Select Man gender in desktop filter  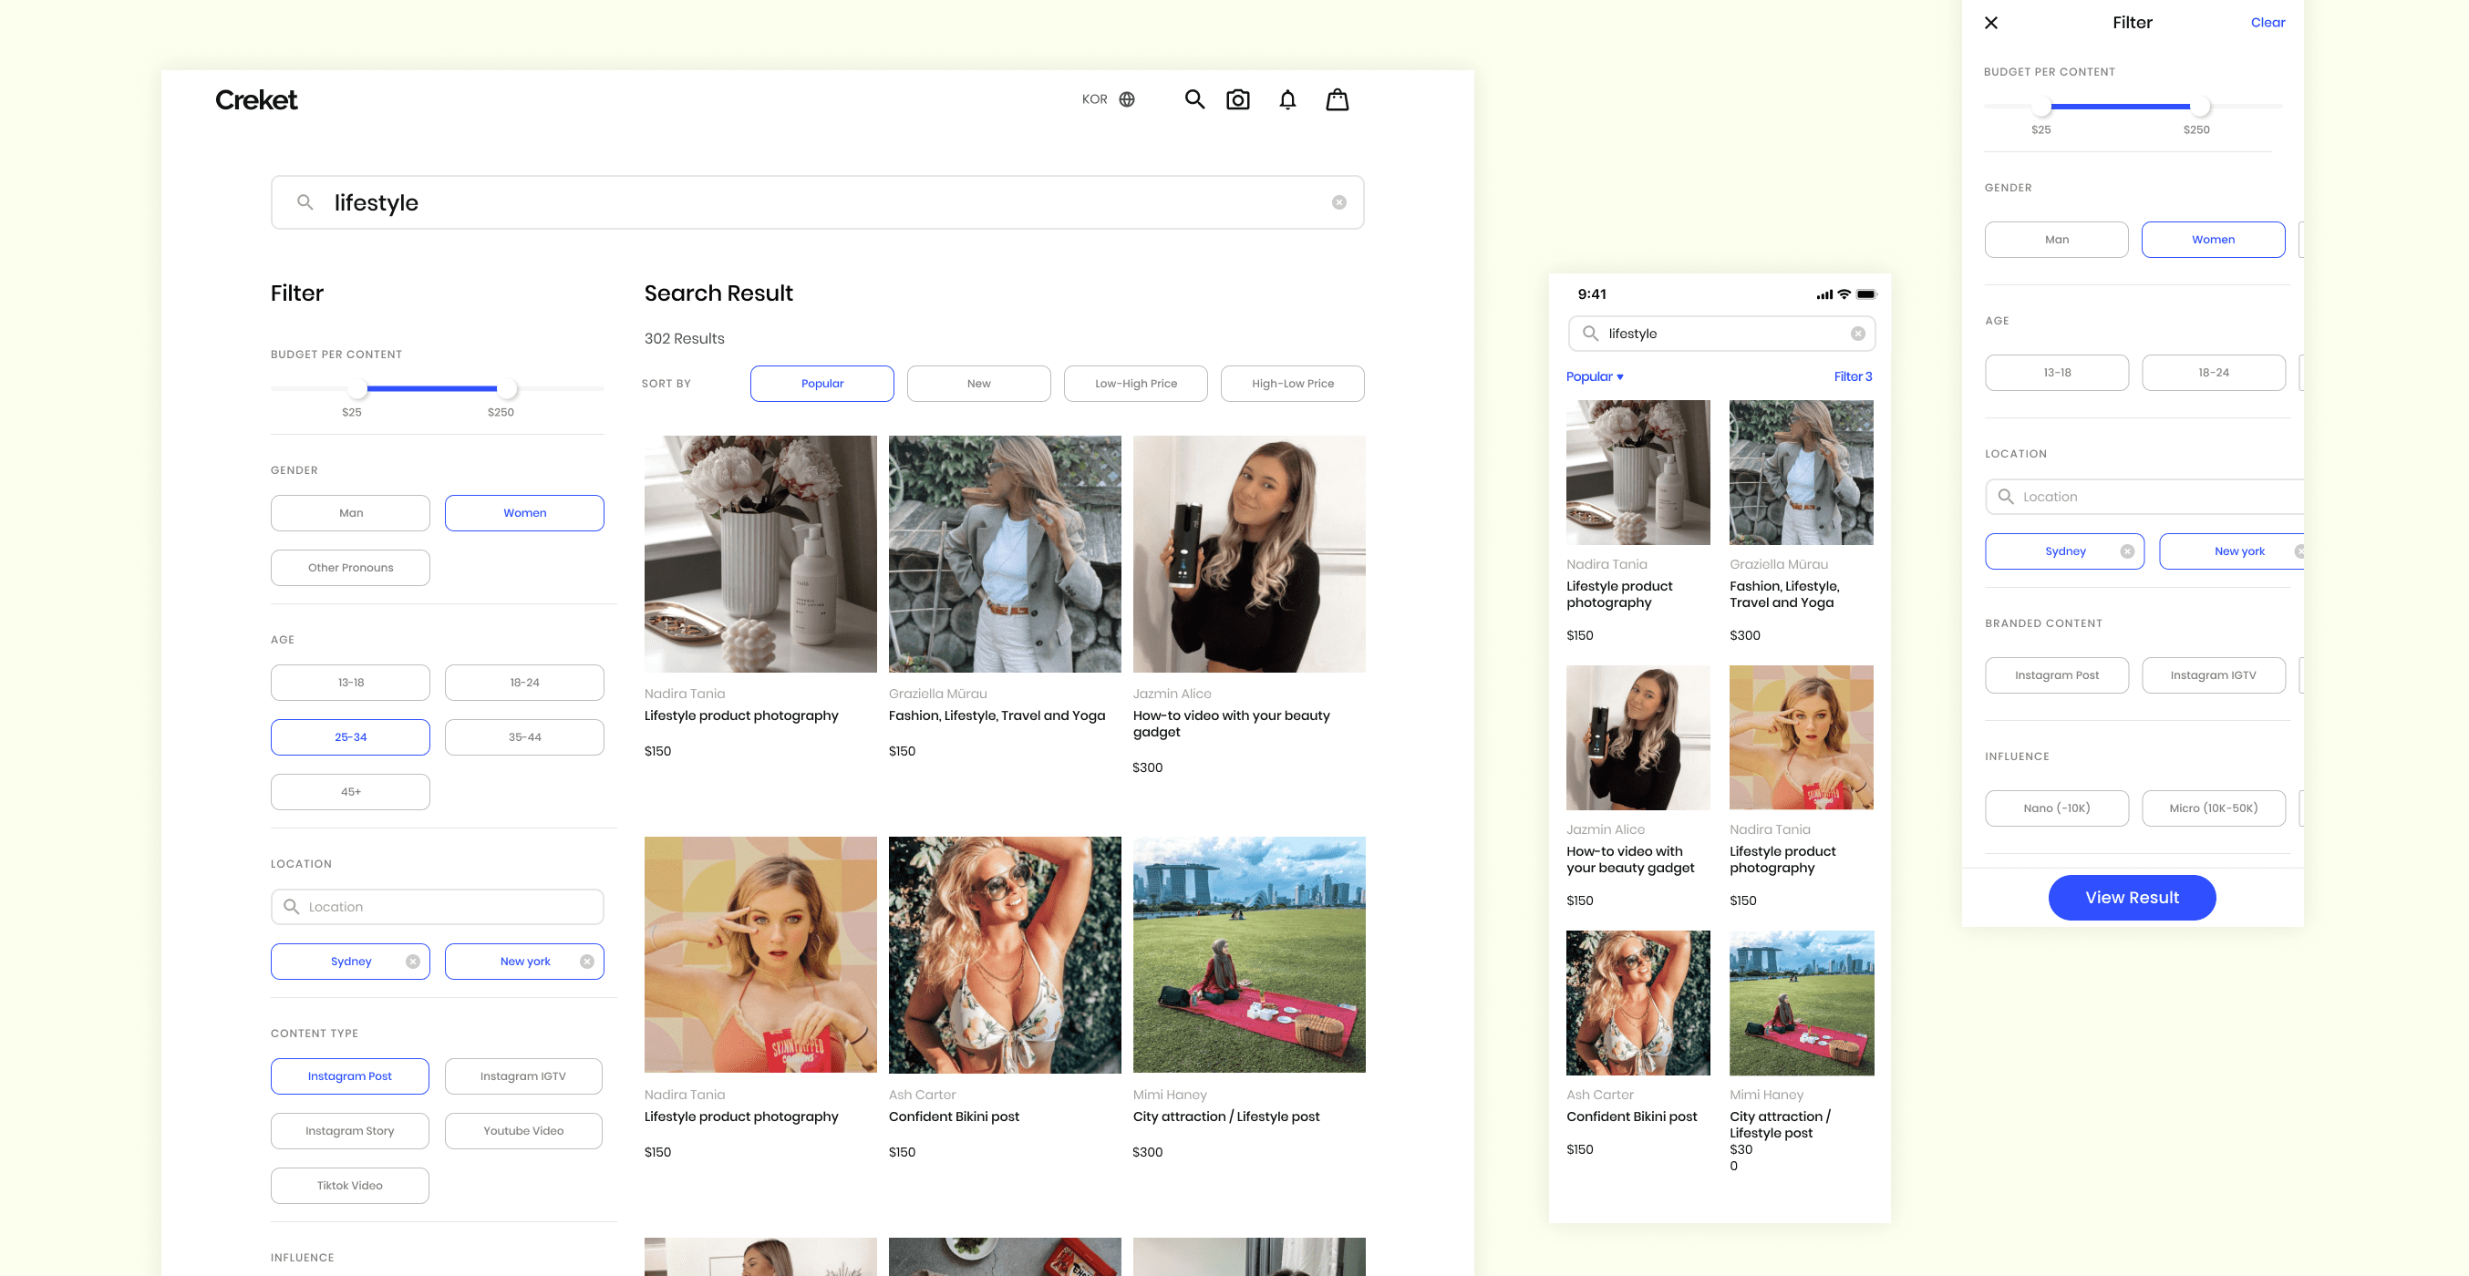[x=351, y=513]
